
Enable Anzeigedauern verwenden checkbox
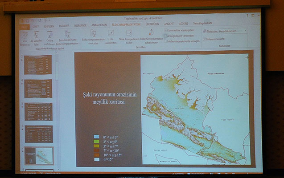pos(165,36)
